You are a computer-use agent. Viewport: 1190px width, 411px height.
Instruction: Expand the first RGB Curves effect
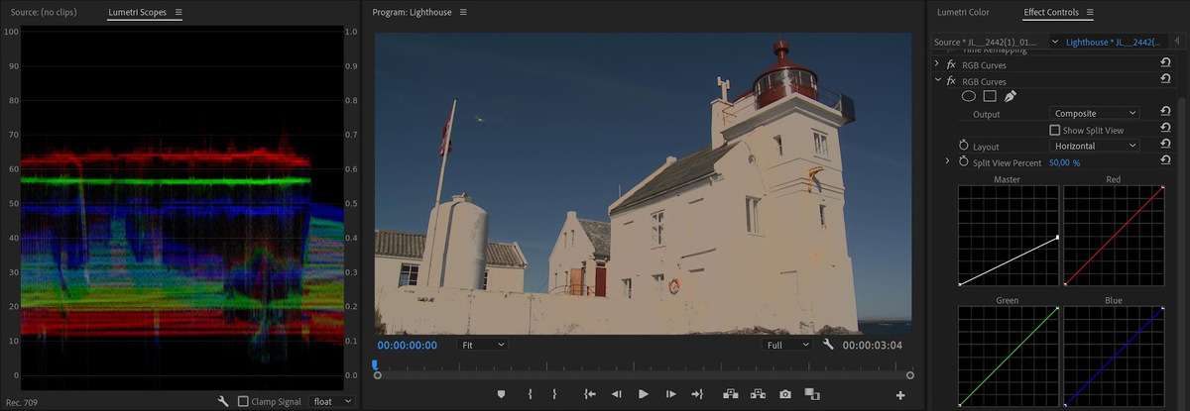tap(936, 64)
